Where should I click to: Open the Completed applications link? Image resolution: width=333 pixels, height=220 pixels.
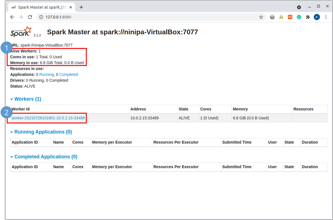tap(69, 75)
